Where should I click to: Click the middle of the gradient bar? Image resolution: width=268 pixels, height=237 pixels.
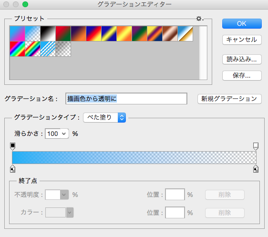(x=134, y=157)
